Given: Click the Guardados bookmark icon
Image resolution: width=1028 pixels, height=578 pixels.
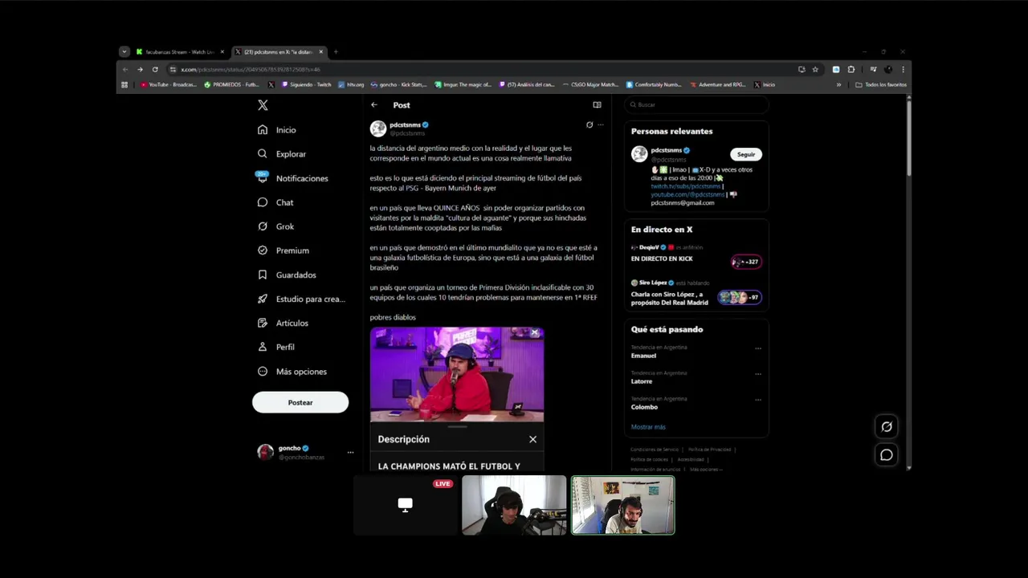Looking at the screenshot, I should pos(263,275).
